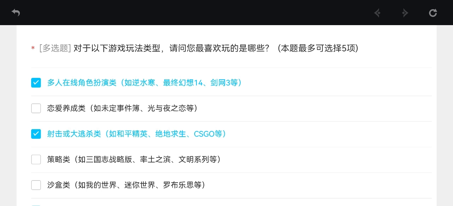Viewport: 453px width, 206px height.
Task: Click the 多人在线角色扮演类 option text
Action: click(146, 83)
